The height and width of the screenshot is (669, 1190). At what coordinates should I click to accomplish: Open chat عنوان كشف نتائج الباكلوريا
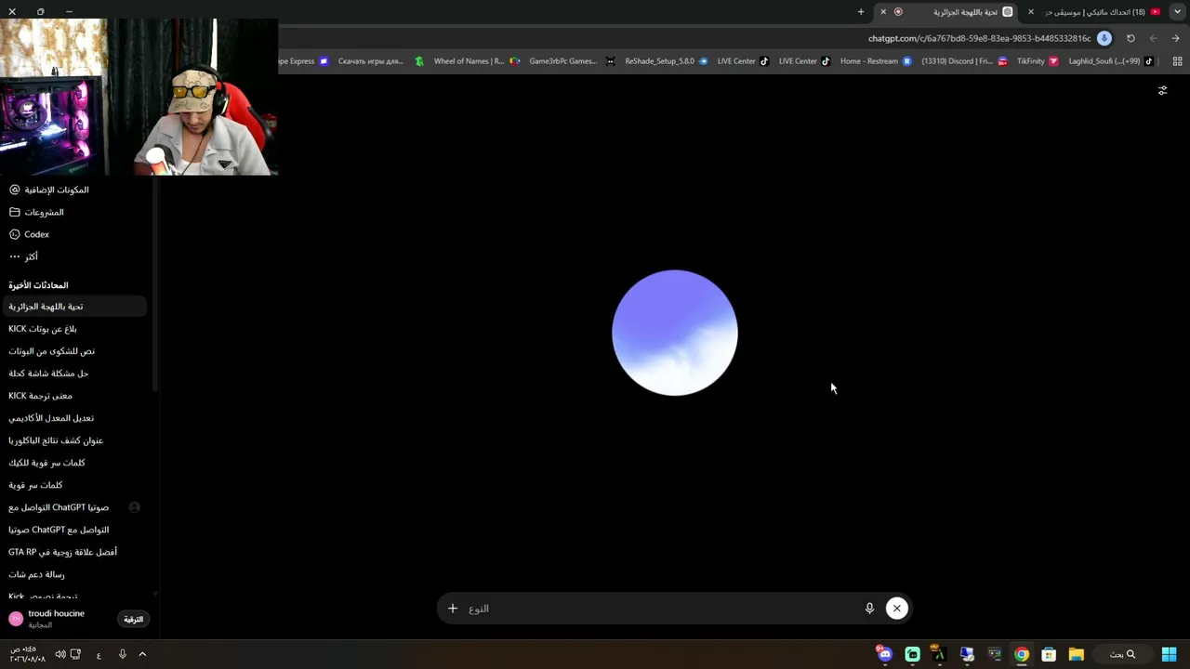(x=73, y=440)
